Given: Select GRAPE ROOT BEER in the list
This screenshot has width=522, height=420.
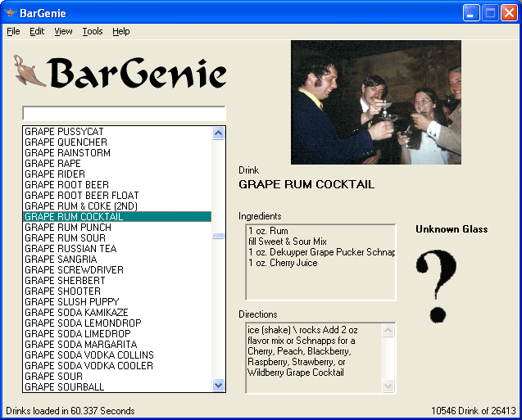Looking at the screenshot, I should 117,185.
